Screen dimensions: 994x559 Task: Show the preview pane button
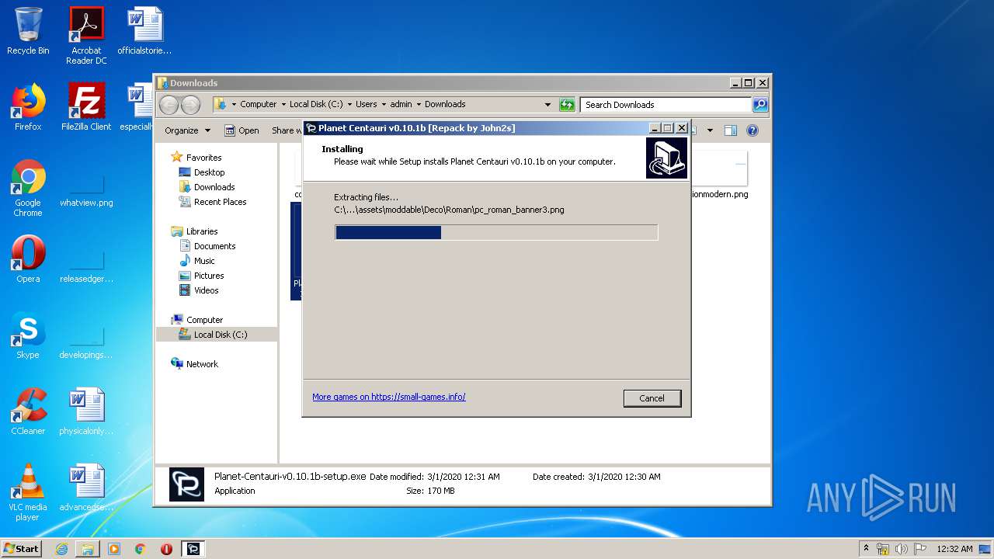(x=730, y=130)
